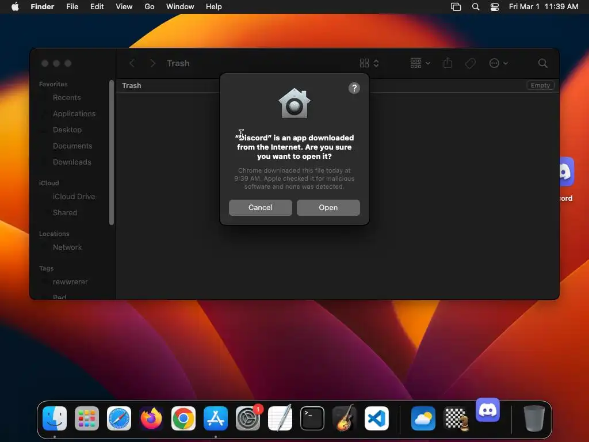Viewport: 589px width, 442px height.
Task: Open TextEdit from the Dock
Action: 280,418
